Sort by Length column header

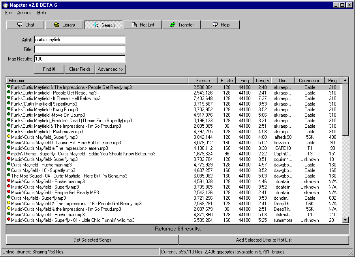coord(263,80)
